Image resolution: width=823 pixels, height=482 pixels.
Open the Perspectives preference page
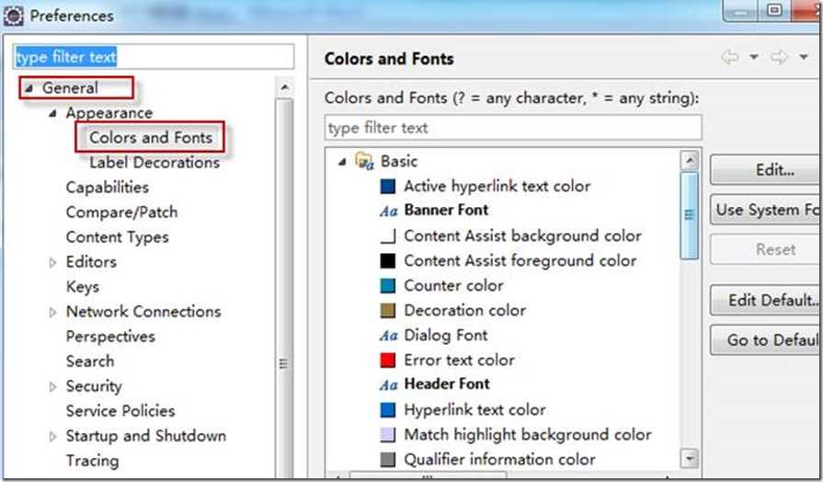coord(110,337)
